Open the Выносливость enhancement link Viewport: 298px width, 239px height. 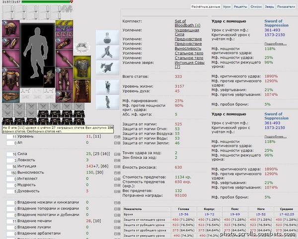pos(188,49)
